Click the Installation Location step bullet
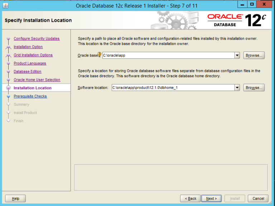 9,88
